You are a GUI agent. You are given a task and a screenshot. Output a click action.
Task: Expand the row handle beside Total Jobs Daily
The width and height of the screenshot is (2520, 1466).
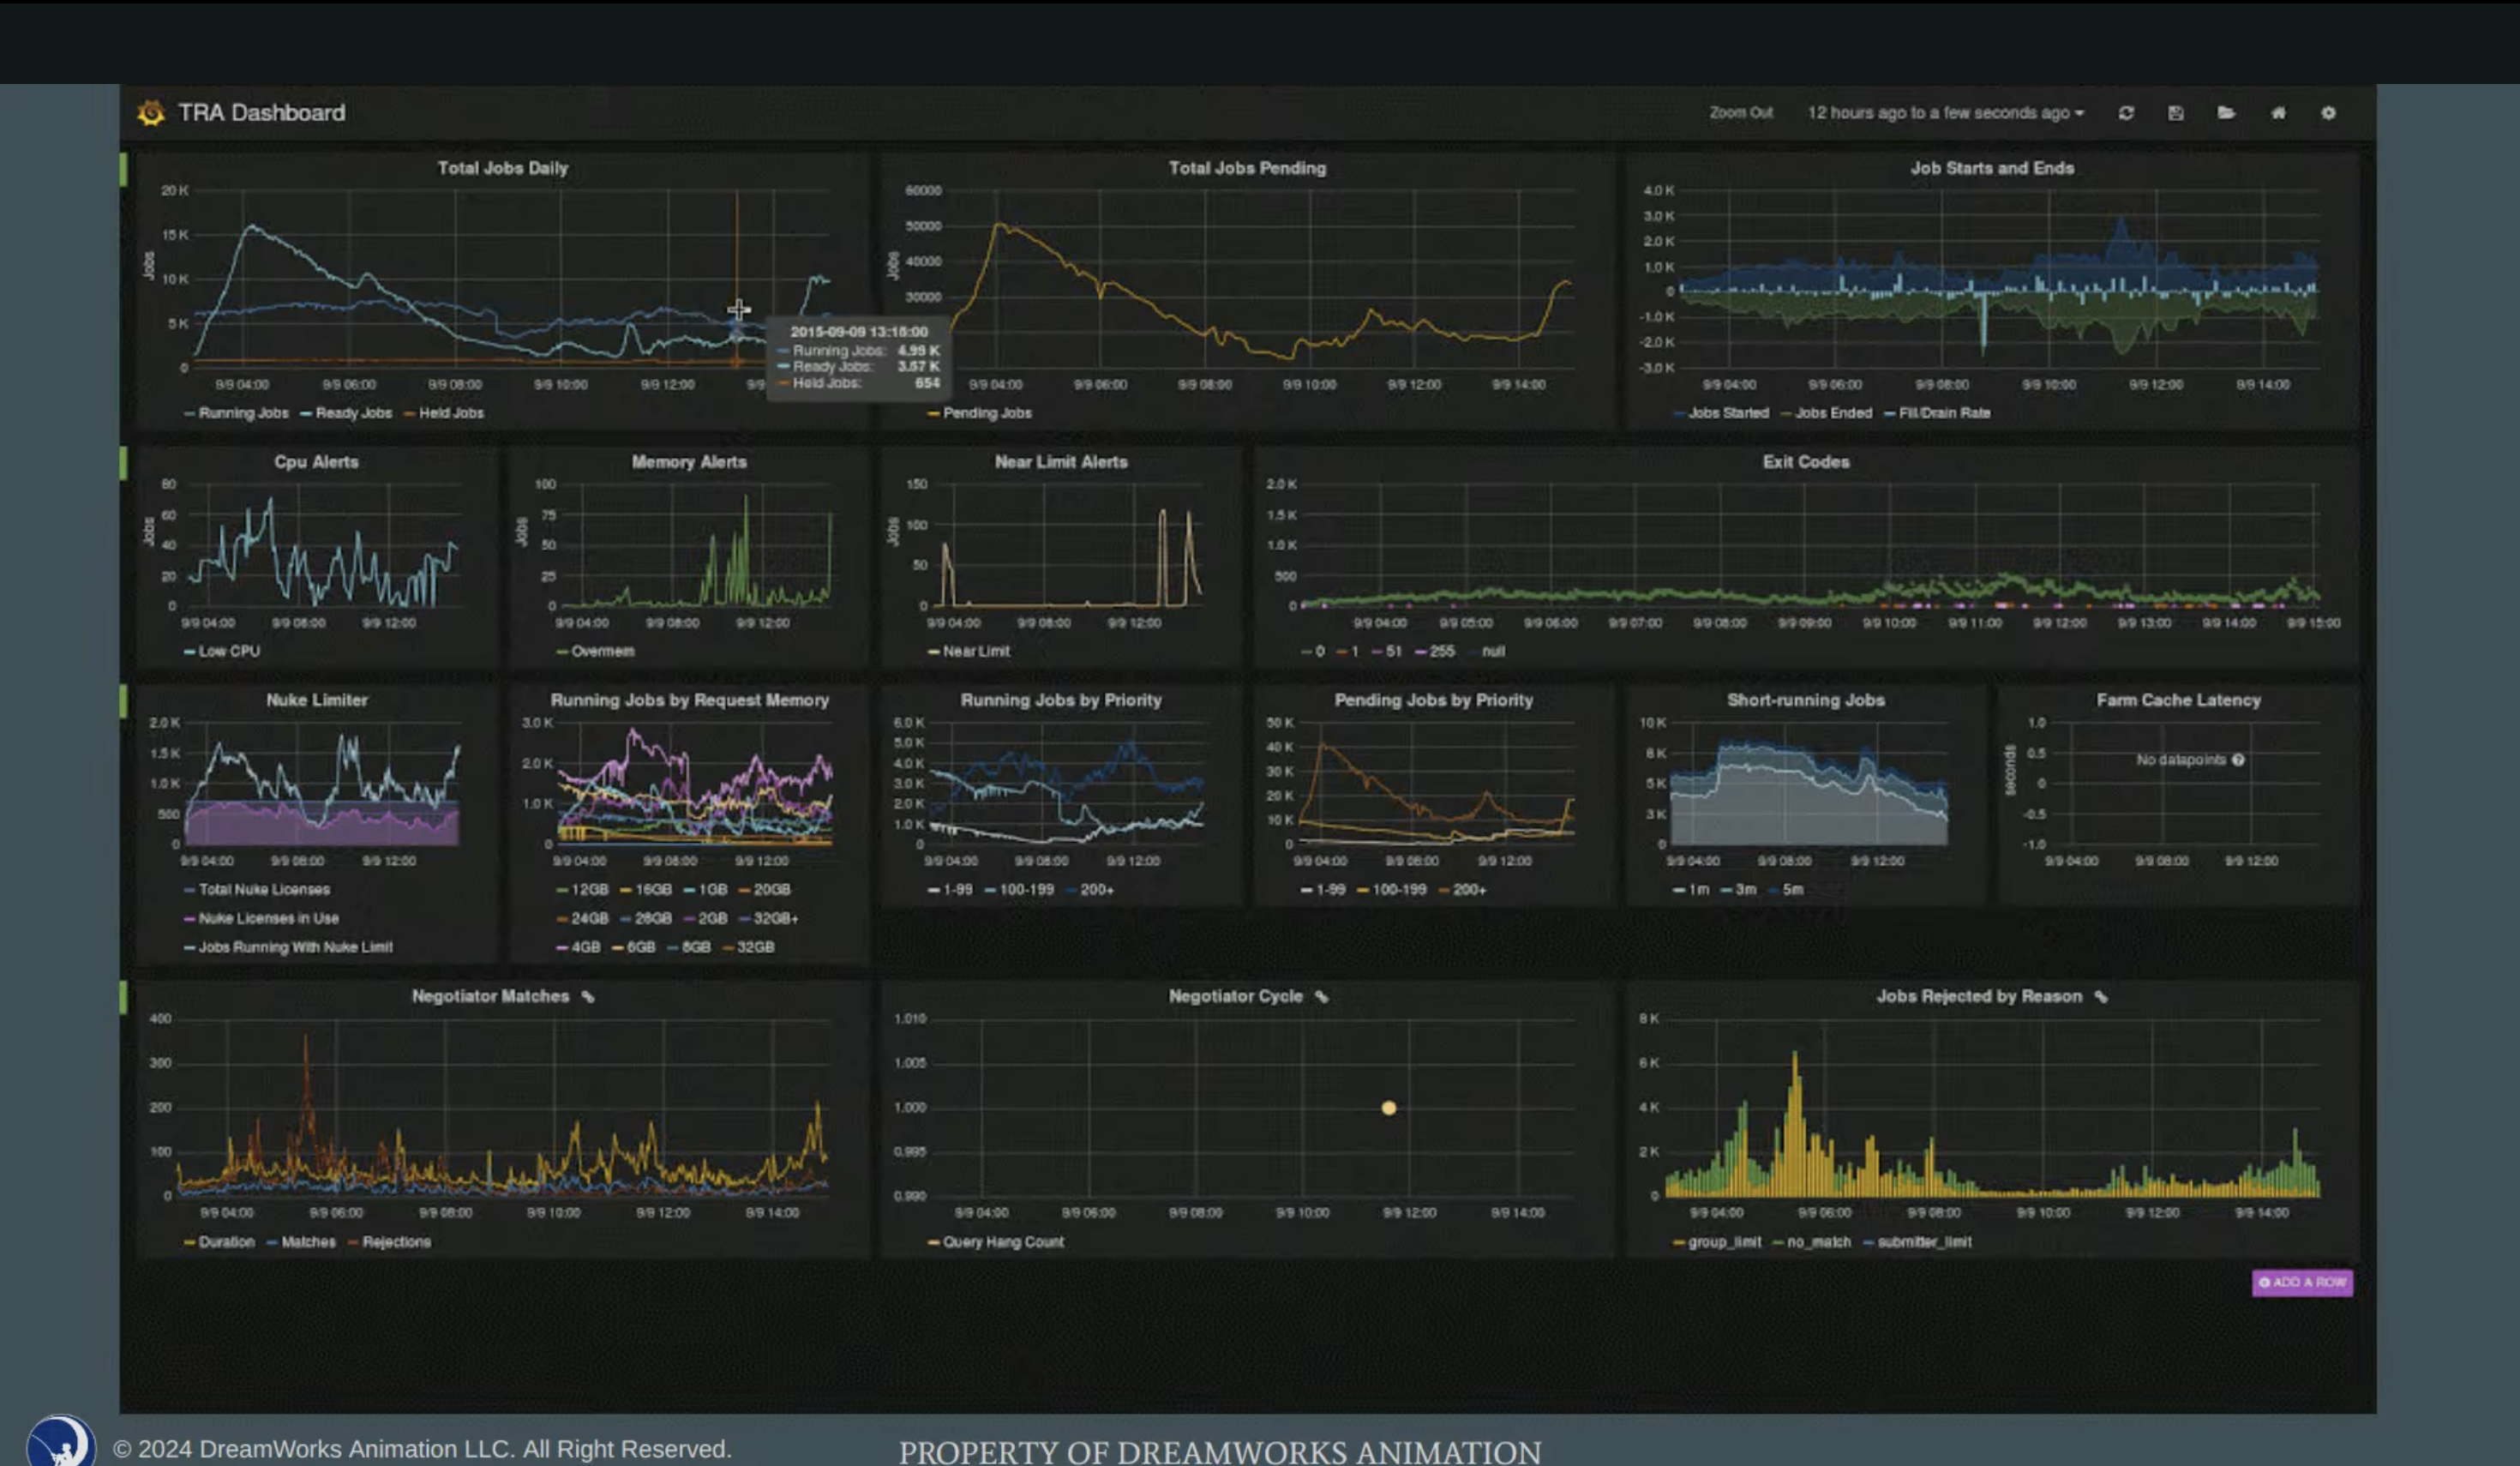(124, 170)
